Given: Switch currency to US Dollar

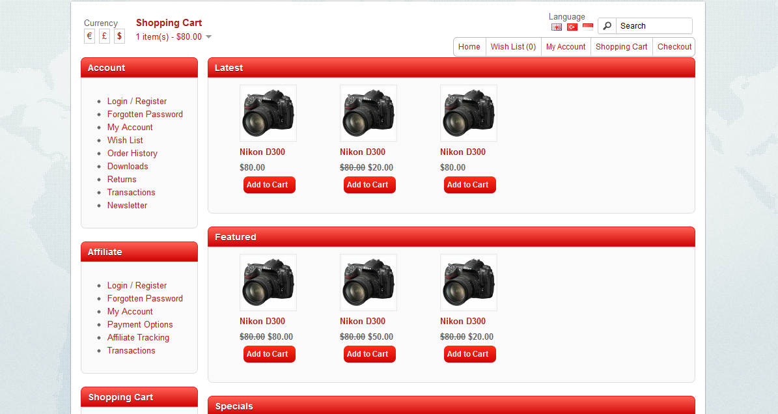Looking at the screenshot, I should [119, 36].
